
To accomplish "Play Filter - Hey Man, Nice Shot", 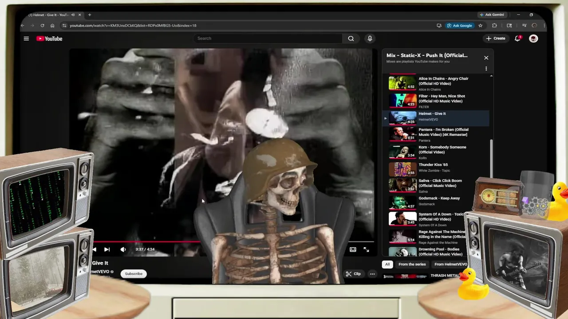I will tap(437, 101).
